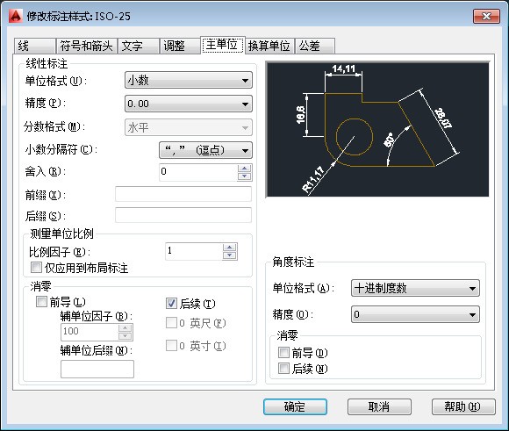Open help with the 帮助 button
The width and height of the screenshot is (509, 431).
point(463,406)
